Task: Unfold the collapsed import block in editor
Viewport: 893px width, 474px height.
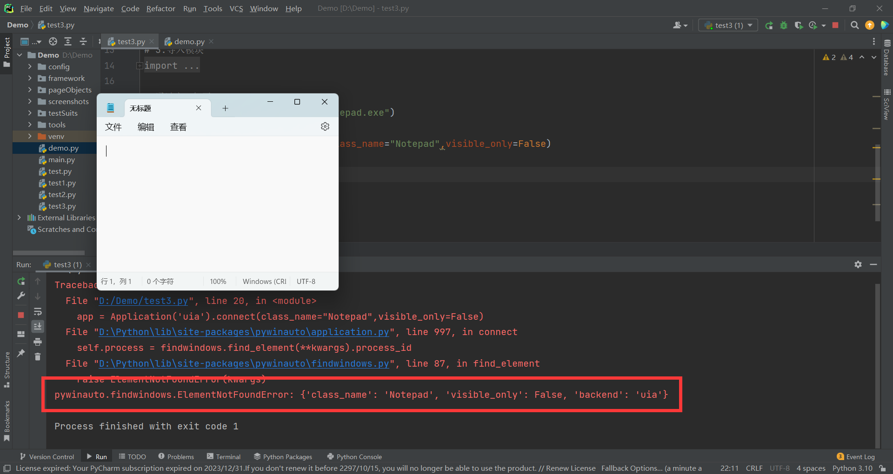Action: click(140, 66)
